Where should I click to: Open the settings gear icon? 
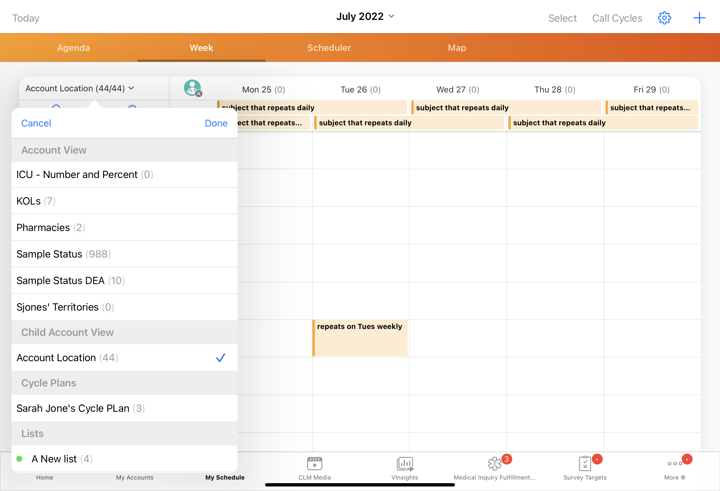664,18
